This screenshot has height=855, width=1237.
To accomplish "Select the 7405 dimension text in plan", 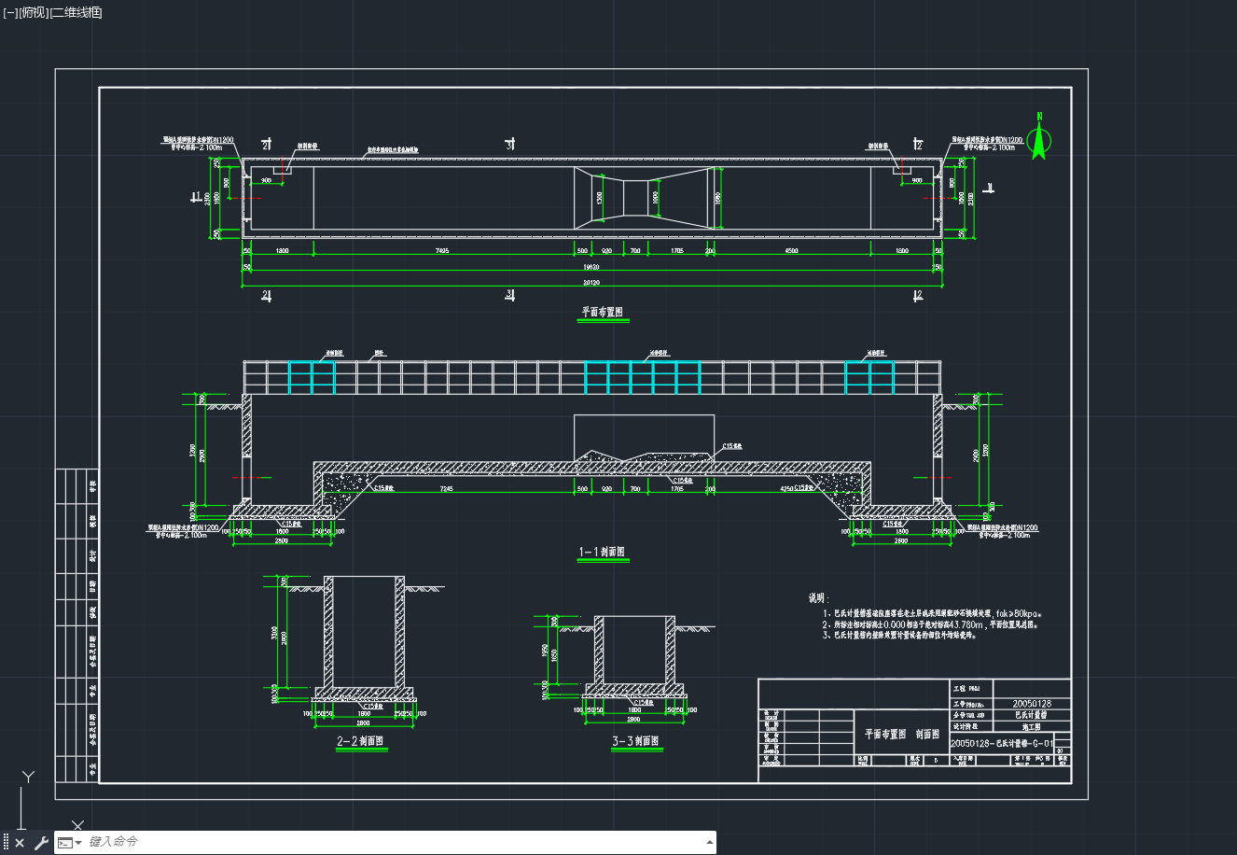I will (x=442, y=250).
